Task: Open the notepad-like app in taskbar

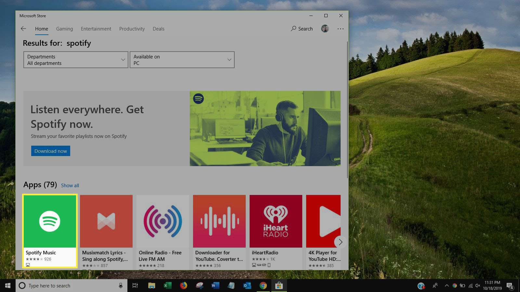Action: 231,286
